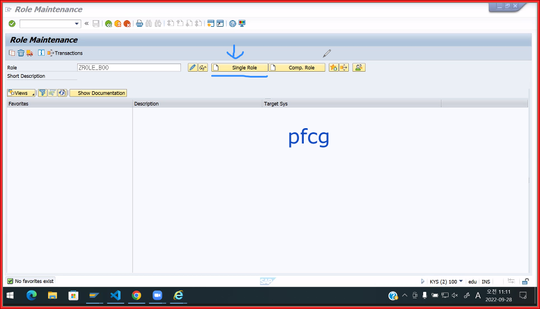
Task: Click the Role input field ZROLE_B00
Action: pos(129,68)
